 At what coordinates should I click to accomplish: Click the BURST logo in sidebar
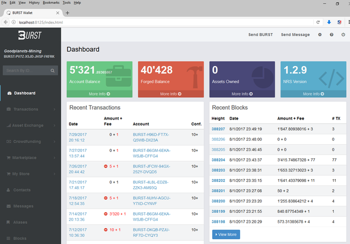tap(30, 35)
